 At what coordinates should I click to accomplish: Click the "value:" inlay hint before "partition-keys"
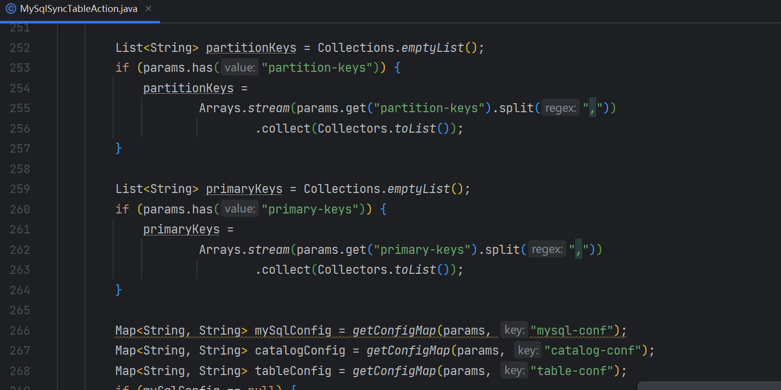240,68
